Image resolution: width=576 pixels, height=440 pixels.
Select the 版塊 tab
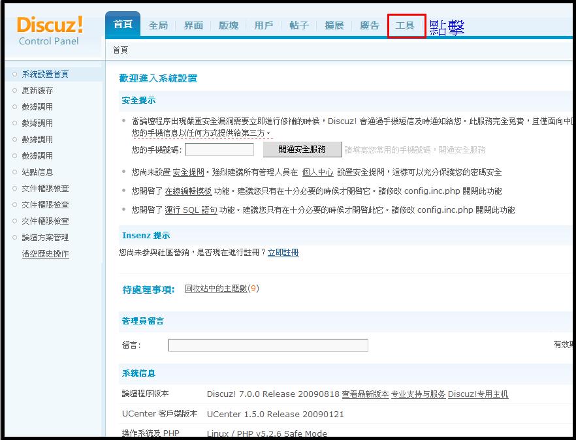[229, 25]
